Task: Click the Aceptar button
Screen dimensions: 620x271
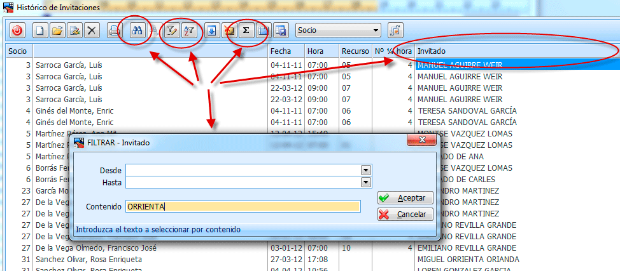Action: [x=405, y=198]
